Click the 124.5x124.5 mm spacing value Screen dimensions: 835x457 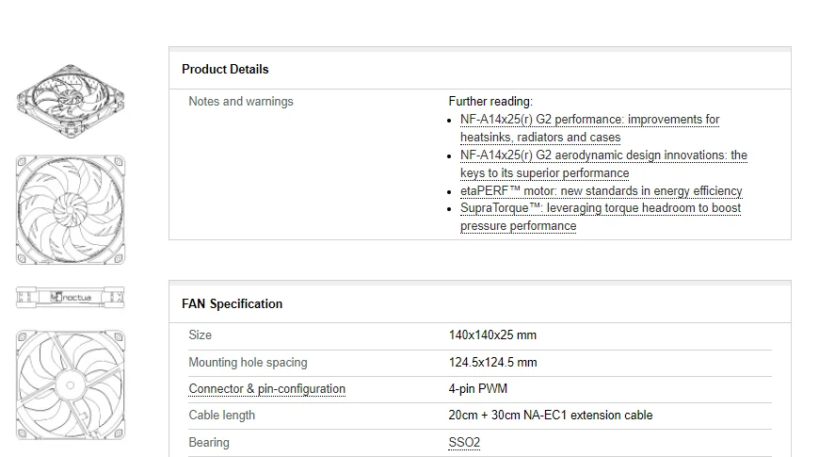point(492,363)
